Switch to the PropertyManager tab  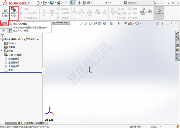(10, 31)
